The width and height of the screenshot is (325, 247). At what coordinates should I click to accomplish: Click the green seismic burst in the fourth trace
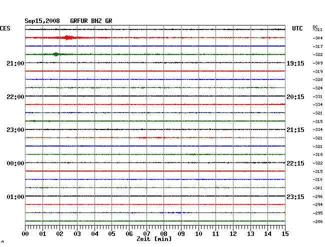click(55, 54)
